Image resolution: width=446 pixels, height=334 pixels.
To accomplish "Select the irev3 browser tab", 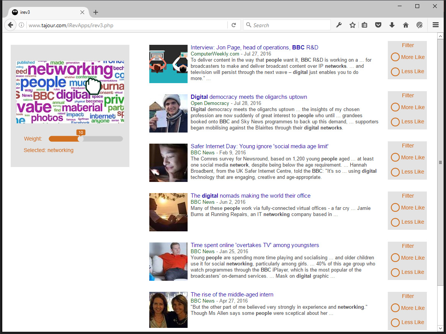I will click(48, 12).
